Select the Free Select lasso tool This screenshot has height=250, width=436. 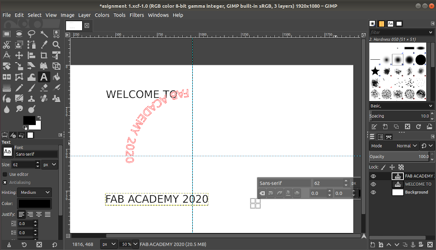pyautogui.click(x=31, y=34)
